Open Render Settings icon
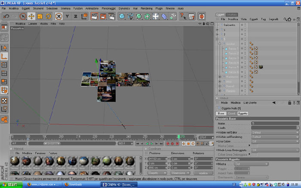 (x=111, y=16)
